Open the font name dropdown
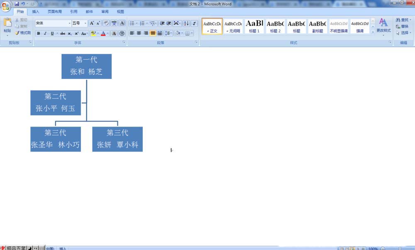Image resolution: width=415 pixels, height=250 pixels. point(70,23)
